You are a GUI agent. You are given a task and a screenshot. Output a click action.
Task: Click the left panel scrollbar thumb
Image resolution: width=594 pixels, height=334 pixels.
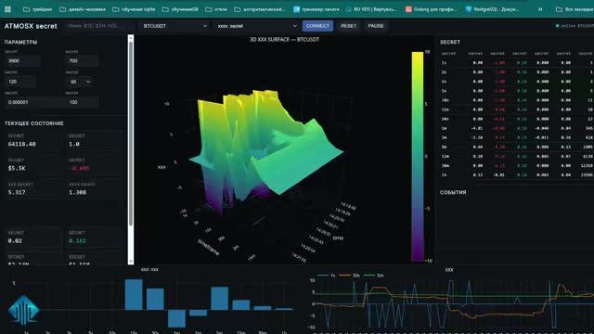[x=131, y=133]
